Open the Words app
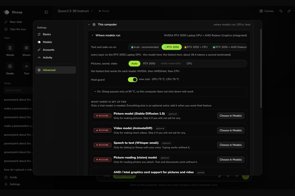This screenshot has height=196, width=295. coord(10,50)
